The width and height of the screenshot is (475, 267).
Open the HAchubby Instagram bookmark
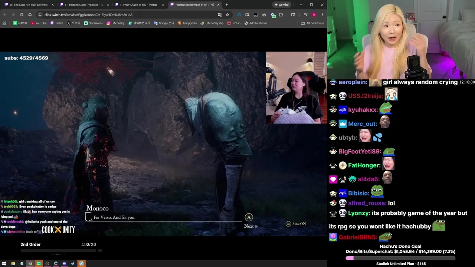115,23
